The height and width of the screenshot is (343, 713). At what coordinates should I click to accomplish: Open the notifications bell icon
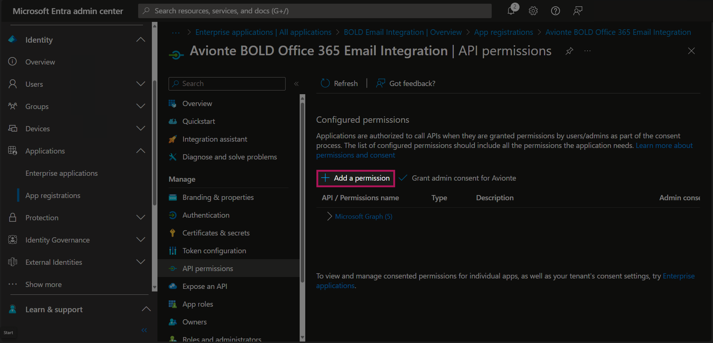pos(511,11)
